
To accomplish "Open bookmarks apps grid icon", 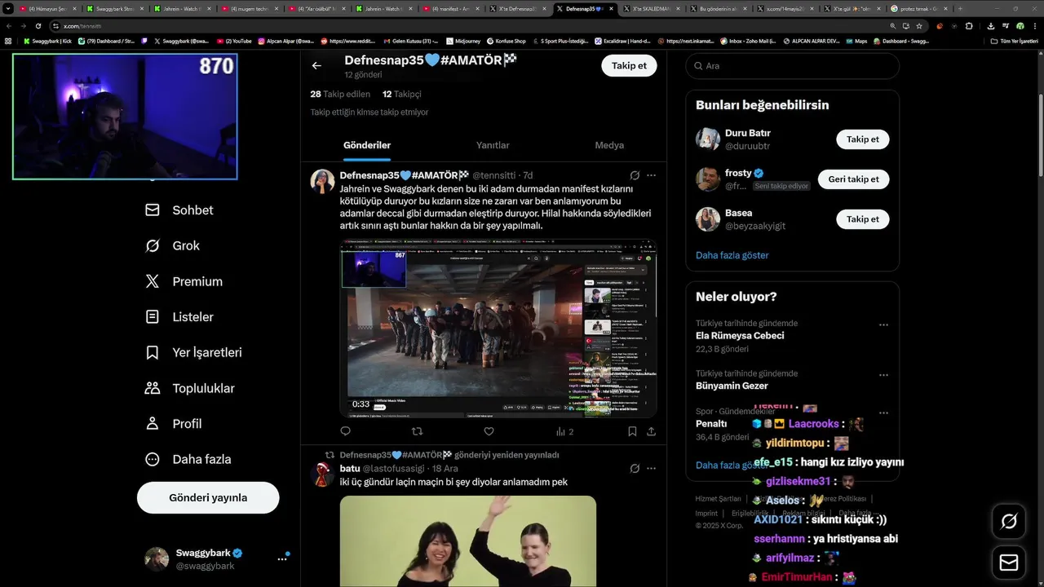I will [x=8, y=41].
